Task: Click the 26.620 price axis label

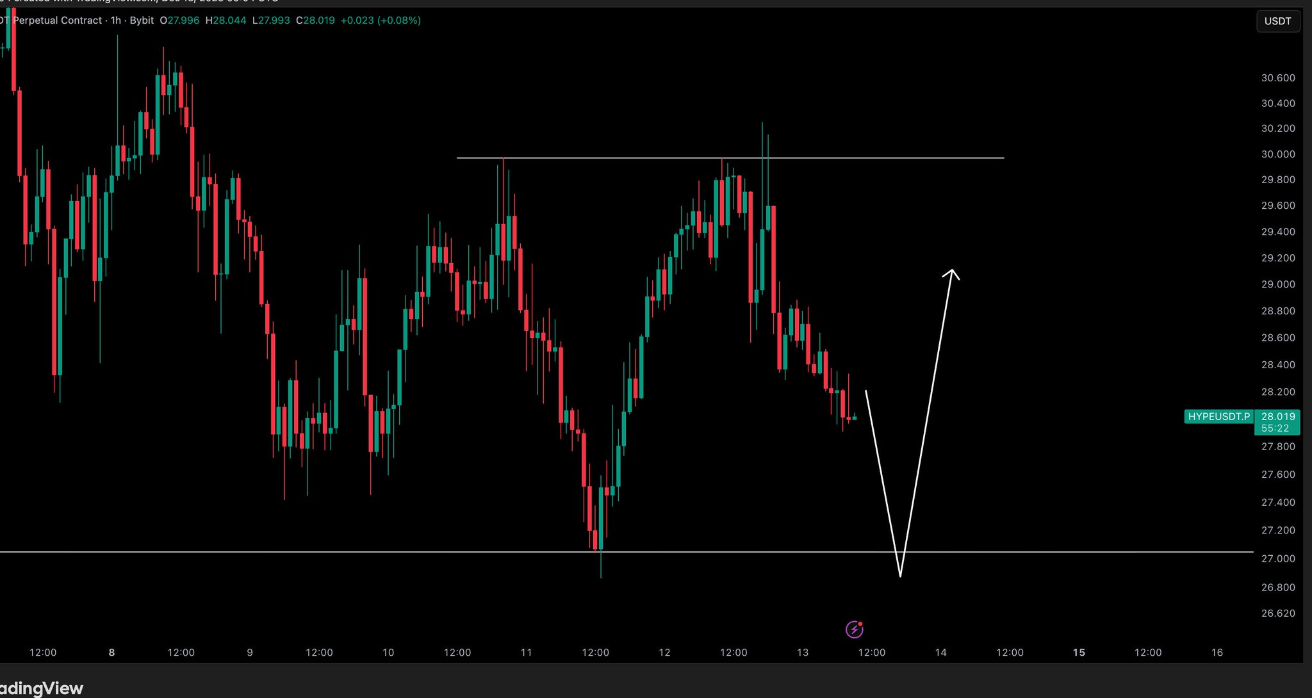Action: tap(1277, 613)
